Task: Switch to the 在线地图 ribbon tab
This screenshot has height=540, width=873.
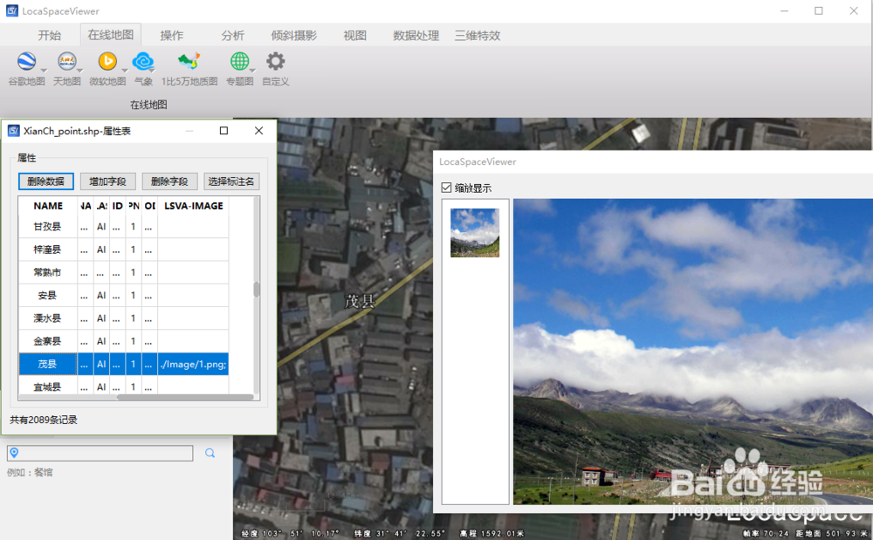Action: coord(110,35)
